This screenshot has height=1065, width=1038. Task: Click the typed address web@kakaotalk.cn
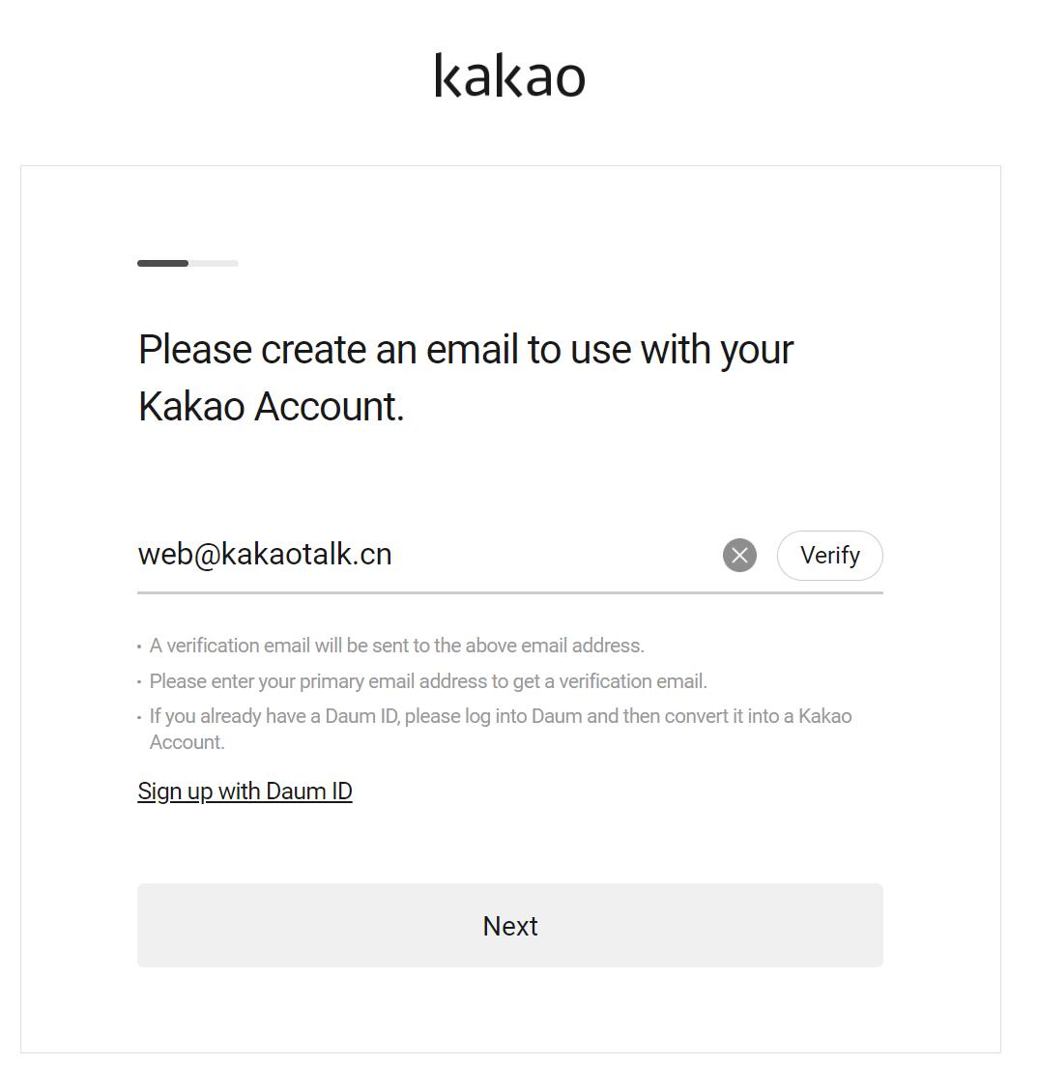265,555
